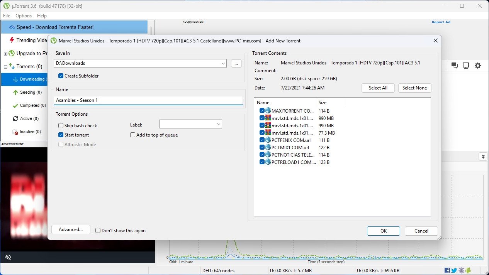
Task: Expand the Upgrade to Pro tree node
Action: [x=5, y=54]
